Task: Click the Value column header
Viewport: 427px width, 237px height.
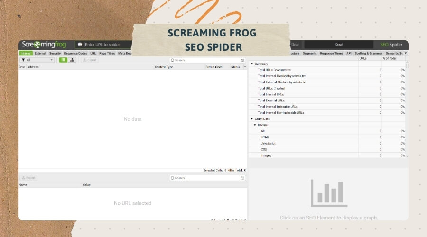Action: [165, 185]
